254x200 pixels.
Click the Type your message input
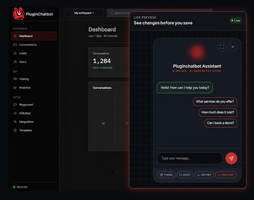[x=190, y=158]
